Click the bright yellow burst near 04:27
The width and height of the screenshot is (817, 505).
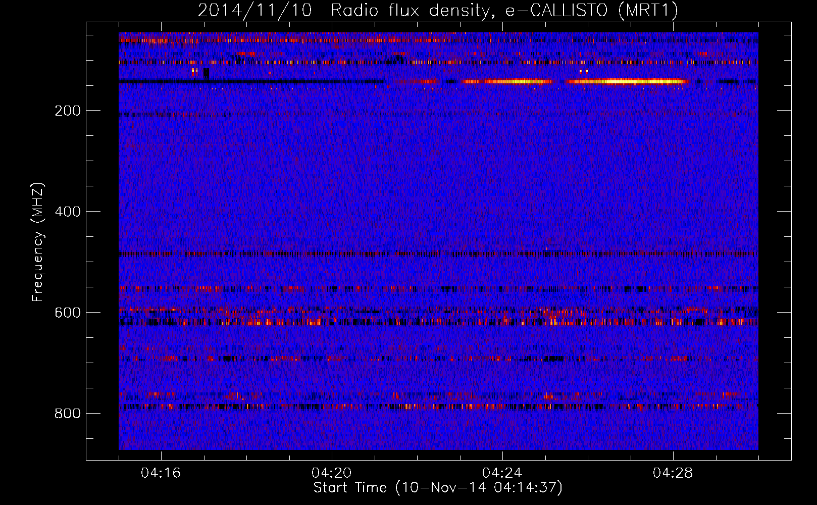tap(626, 81)
